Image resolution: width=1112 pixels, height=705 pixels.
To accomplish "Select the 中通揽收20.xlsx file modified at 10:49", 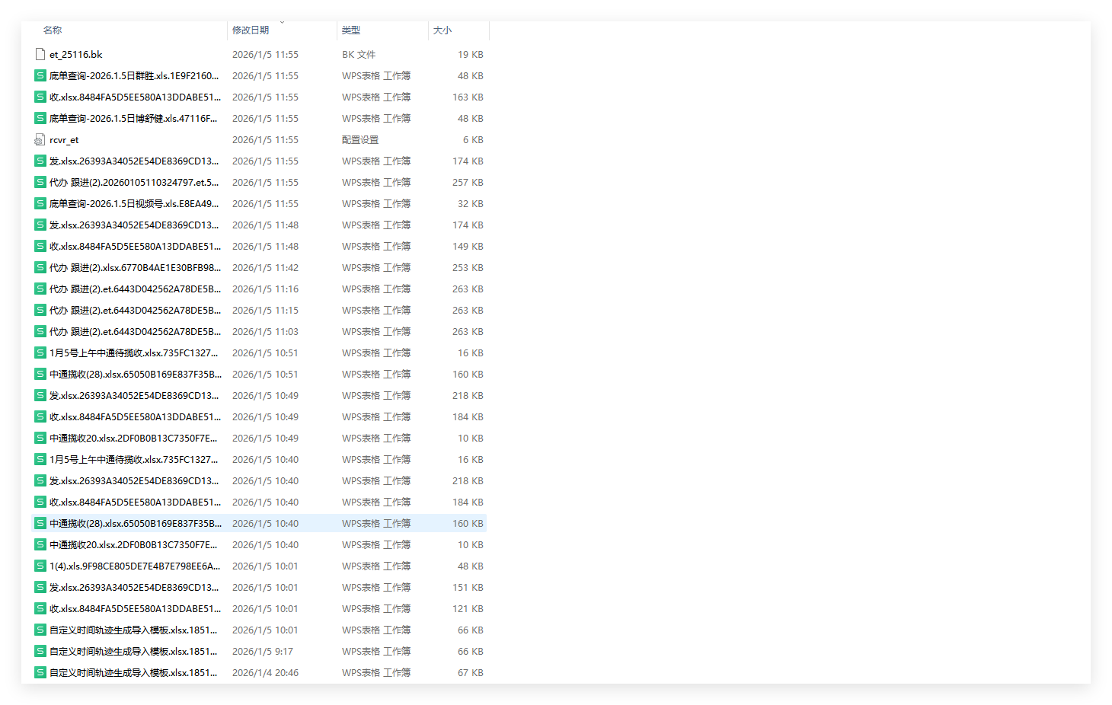I will pyautogui.click(x=133, y=439).
